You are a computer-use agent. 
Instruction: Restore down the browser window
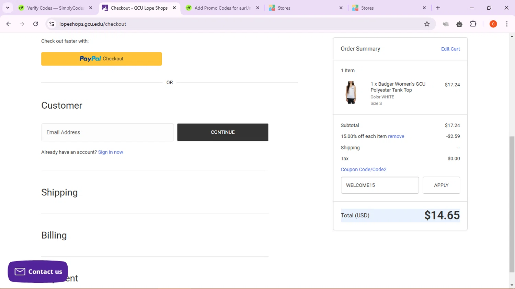(x=489, y=8)
